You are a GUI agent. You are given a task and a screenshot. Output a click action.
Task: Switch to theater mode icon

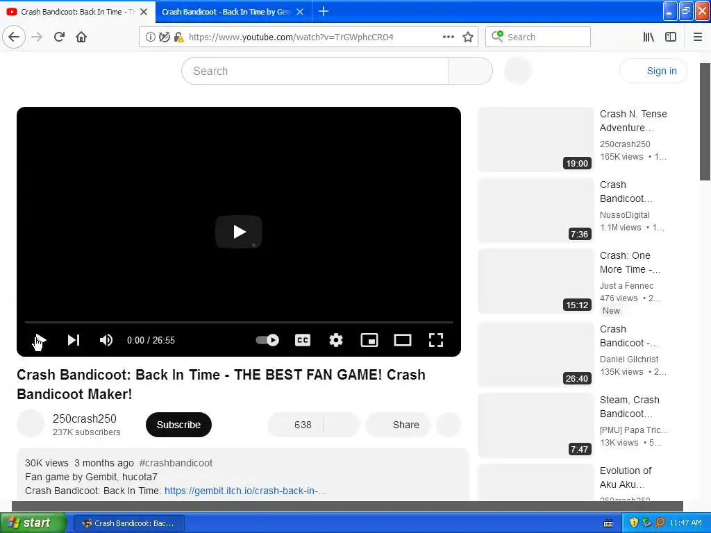coord(403,340)
